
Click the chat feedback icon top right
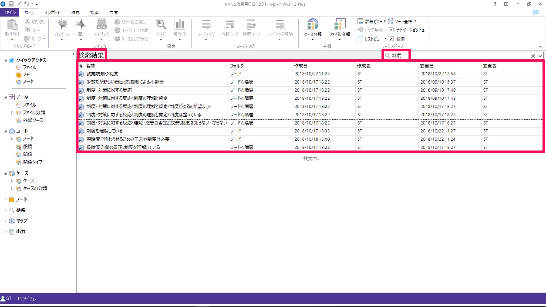pos(535,13)
